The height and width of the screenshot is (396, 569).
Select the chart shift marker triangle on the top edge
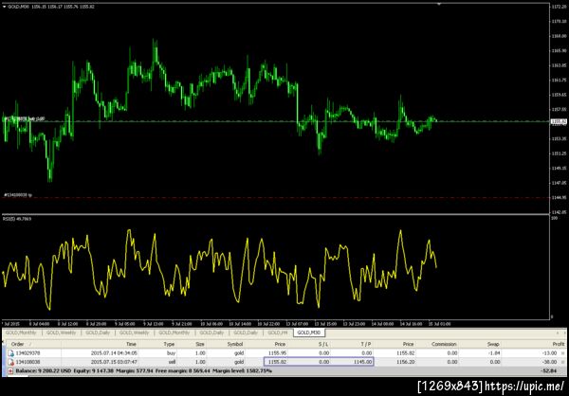(439, 4)
